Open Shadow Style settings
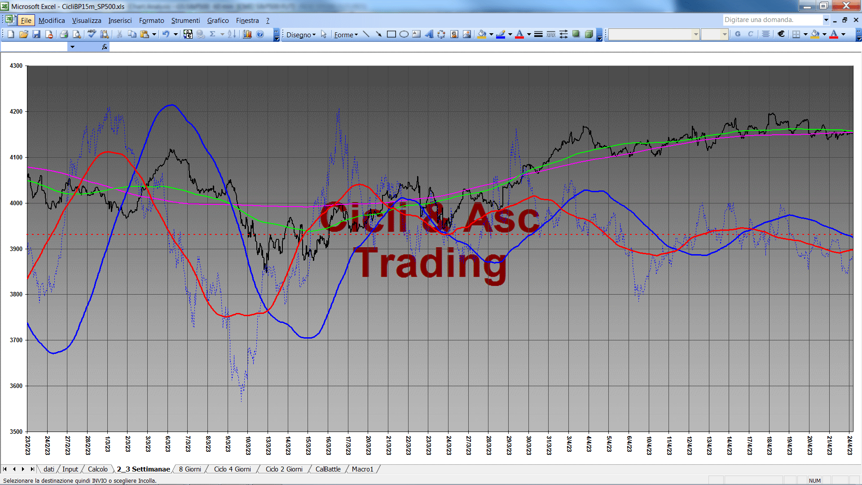 click(x=576, y=34)
